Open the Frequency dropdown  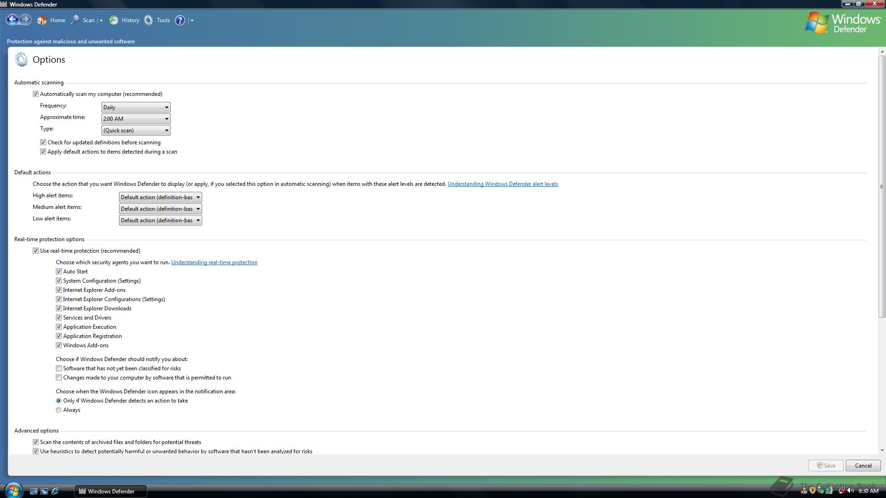click(136, 107)
